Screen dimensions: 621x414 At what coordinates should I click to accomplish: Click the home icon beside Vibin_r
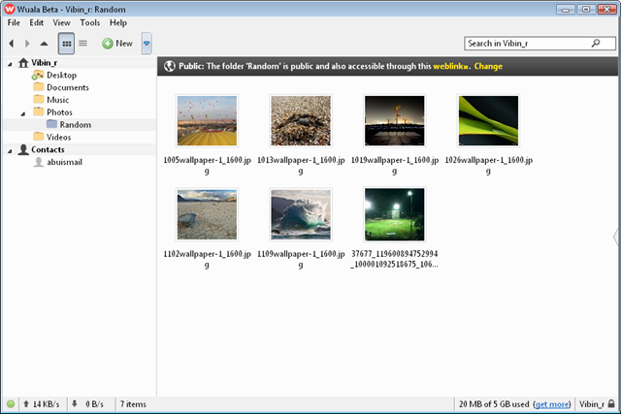(23, 62)
